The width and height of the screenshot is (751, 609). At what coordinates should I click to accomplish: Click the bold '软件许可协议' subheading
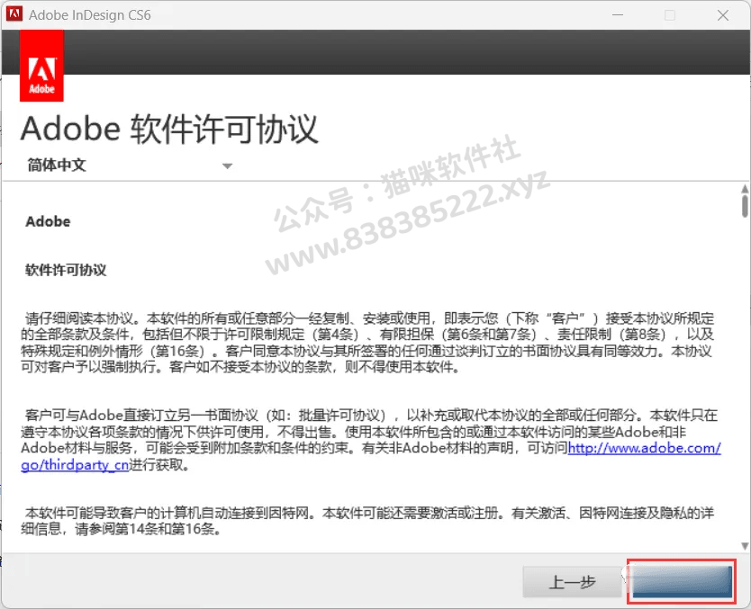click(x=66, y=270)
